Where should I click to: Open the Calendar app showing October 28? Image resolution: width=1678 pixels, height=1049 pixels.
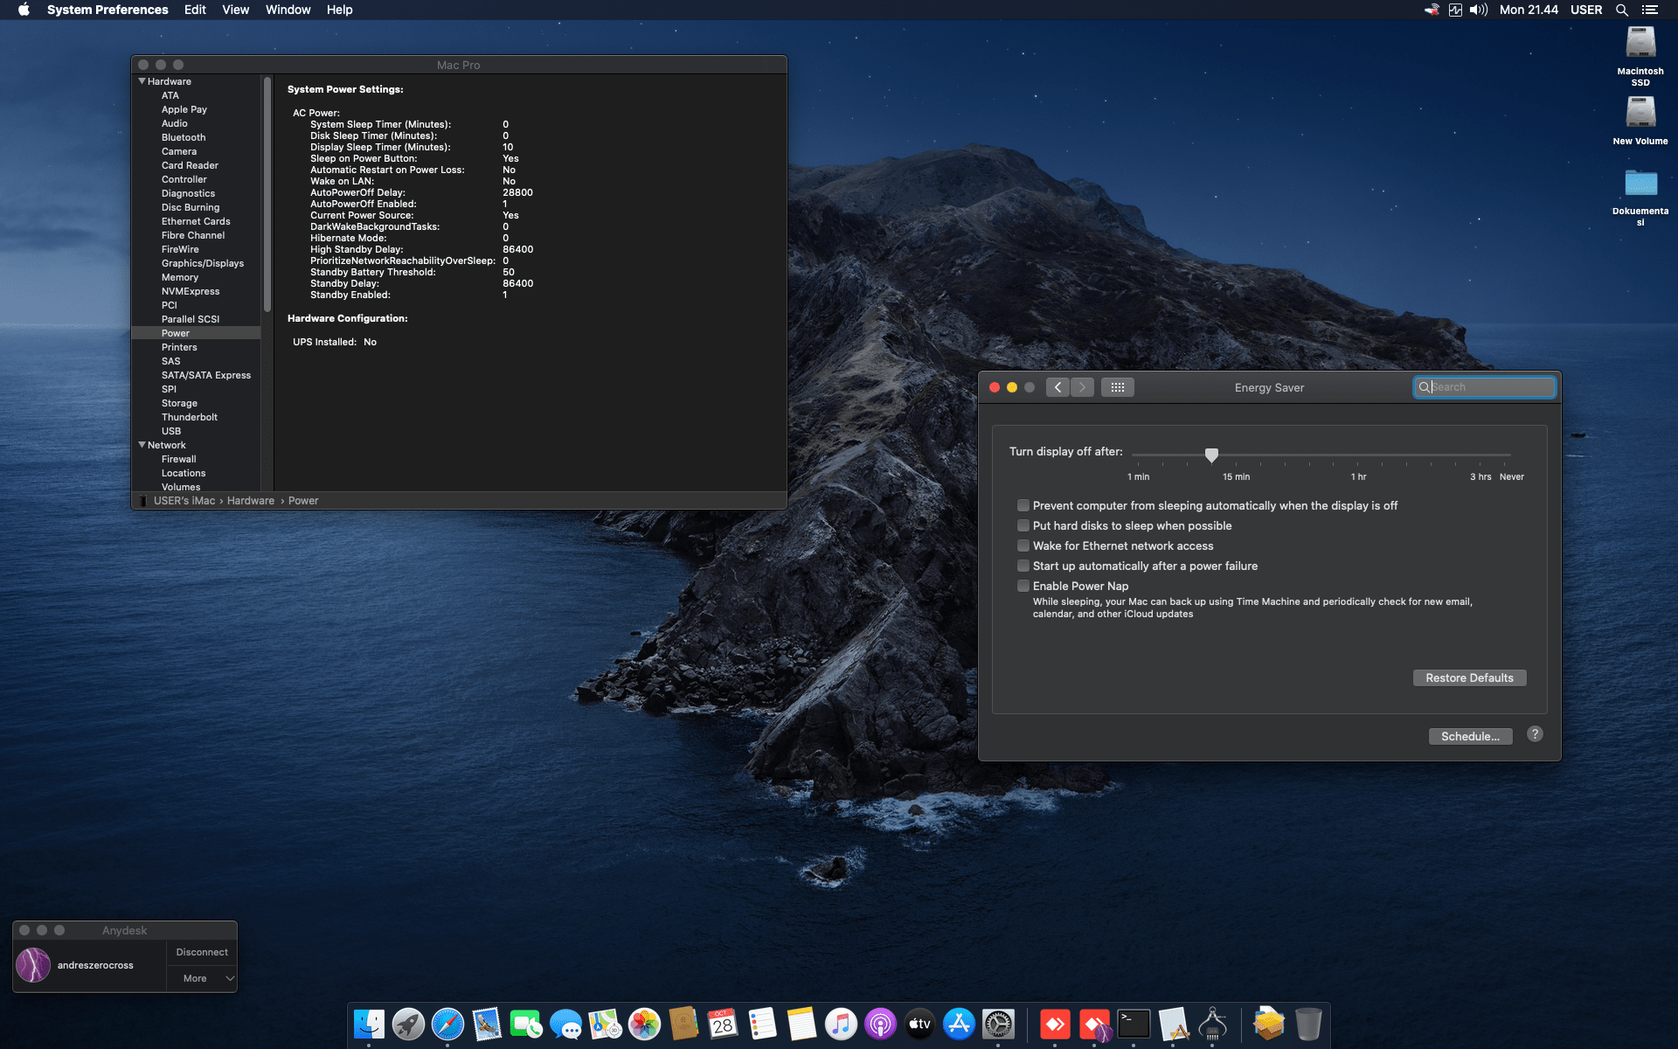pos(723,1024)
